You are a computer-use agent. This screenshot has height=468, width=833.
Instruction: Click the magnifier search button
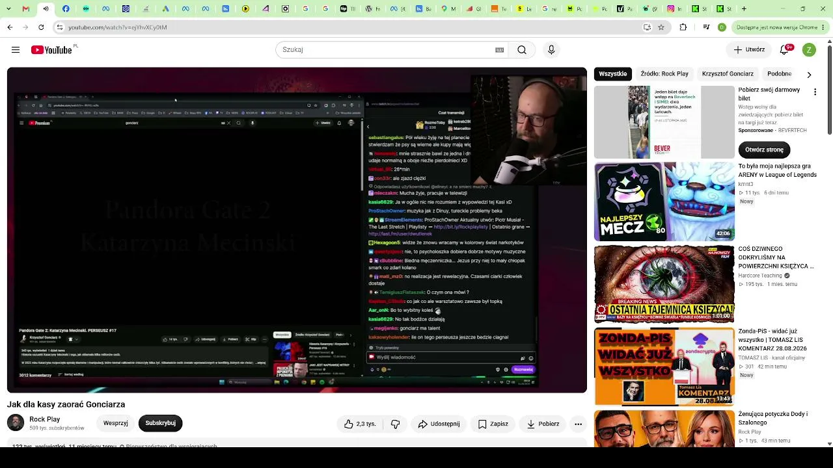522,50
